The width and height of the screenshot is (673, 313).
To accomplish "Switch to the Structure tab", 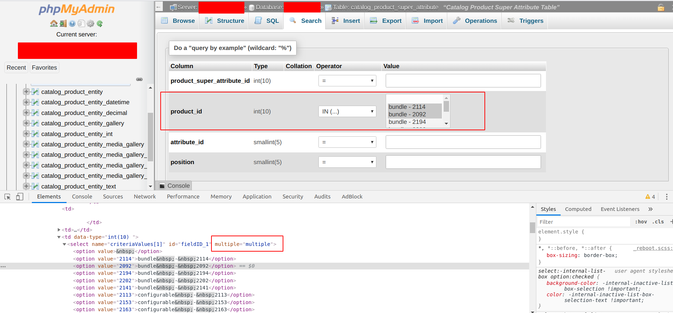I will [224, 21].
